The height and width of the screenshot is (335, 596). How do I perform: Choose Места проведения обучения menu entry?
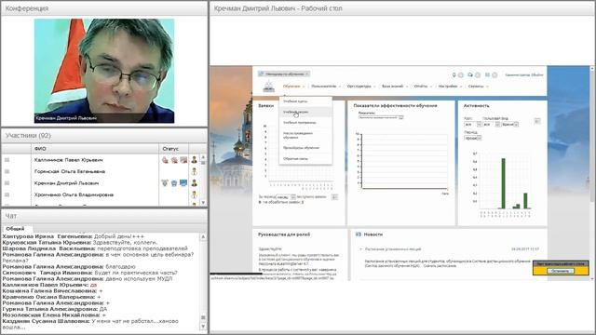click(x=305, y=135)
